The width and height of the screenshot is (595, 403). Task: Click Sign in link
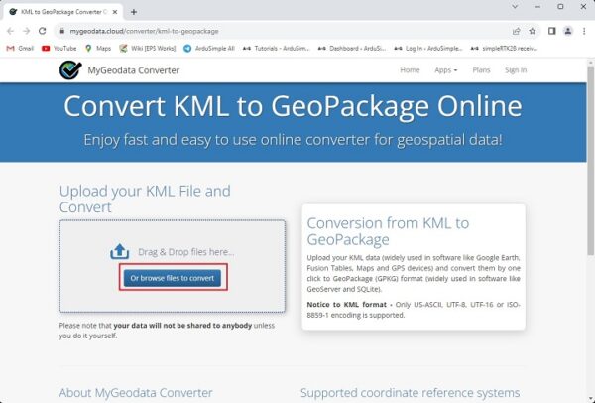click(516, 70)
